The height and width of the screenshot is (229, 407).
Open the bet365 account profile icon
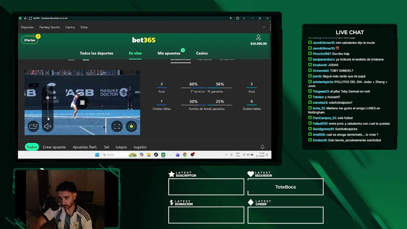(x=259, y=37)
